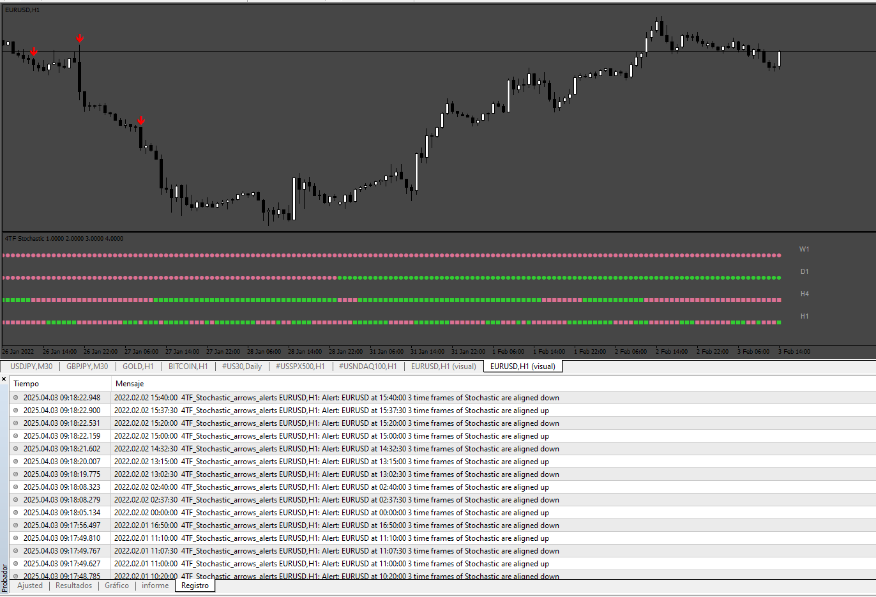Image resolution: width=876 pixels, height=597 pixels.
Task: Select the time cell 2025.04.03 09:18:20.007
Action: tap(62, 462)
